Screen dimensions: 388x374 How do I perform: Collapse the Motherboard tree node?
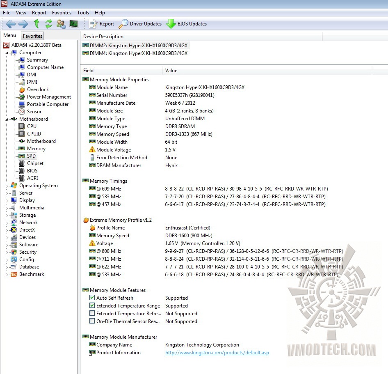tap(7, 119)
